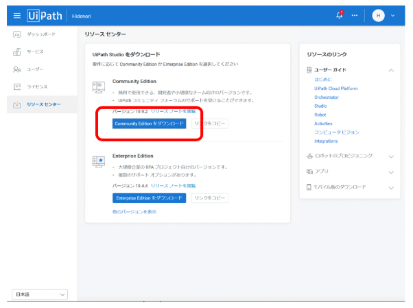Expand ロボットのプロビジョニング section
Screen dimensions: 413x308
point(391,156)
